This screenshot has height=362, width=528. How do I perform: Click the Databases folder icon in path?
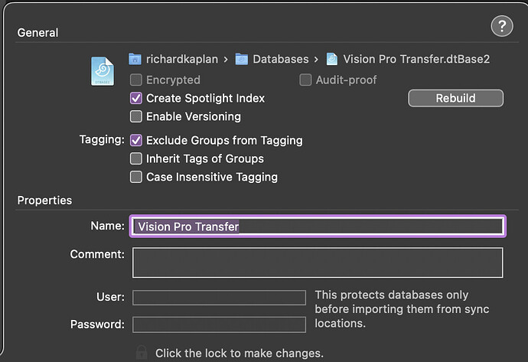coord(241,59)
